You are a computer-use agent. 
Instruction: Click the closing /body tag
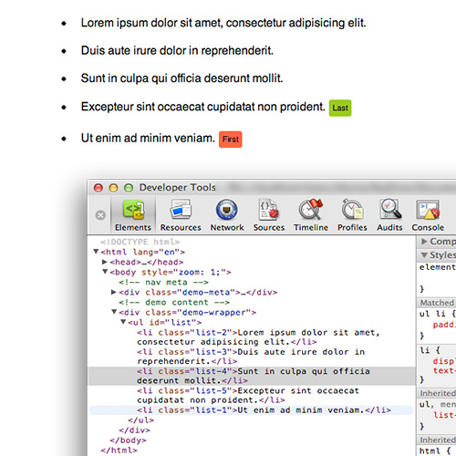tap(128, 440)
